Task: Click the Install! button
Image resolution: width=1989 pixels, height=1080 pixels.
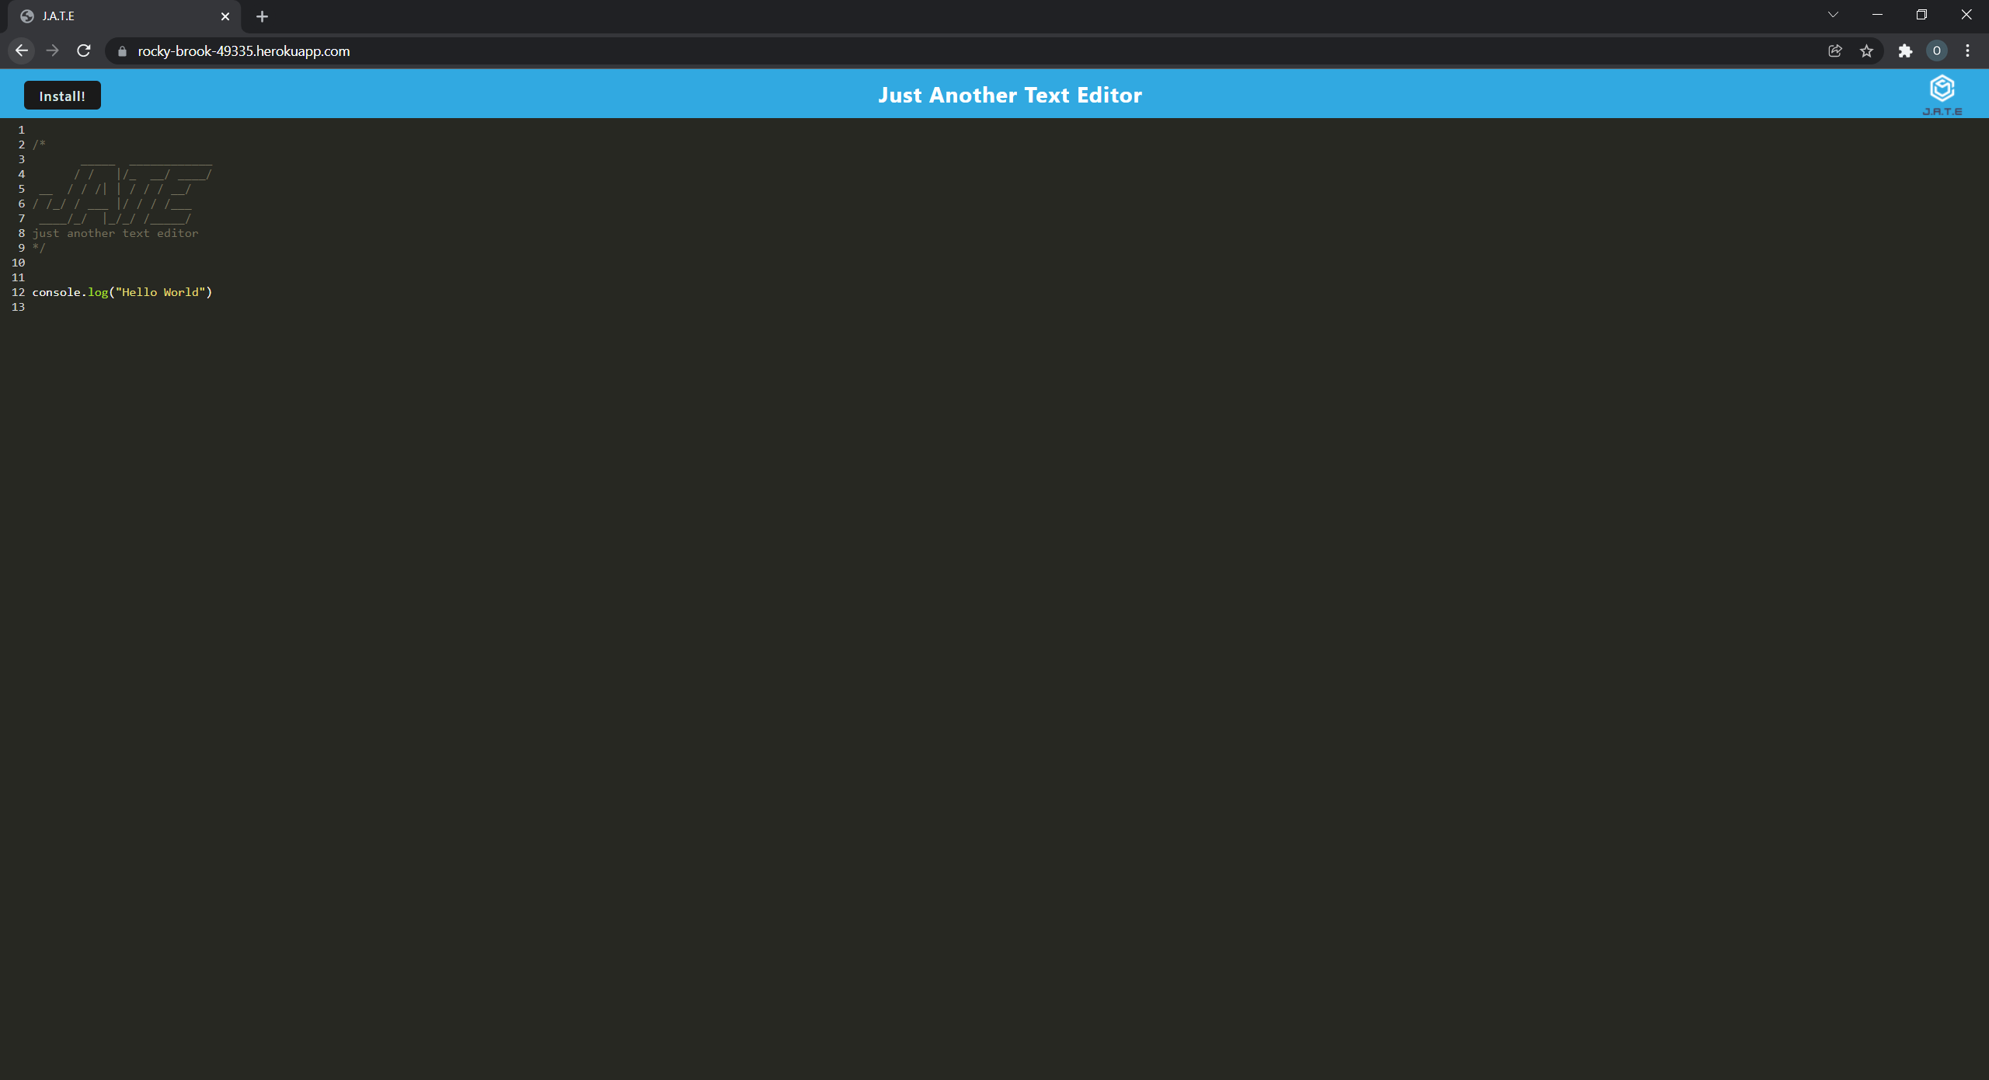Action: 62,96
